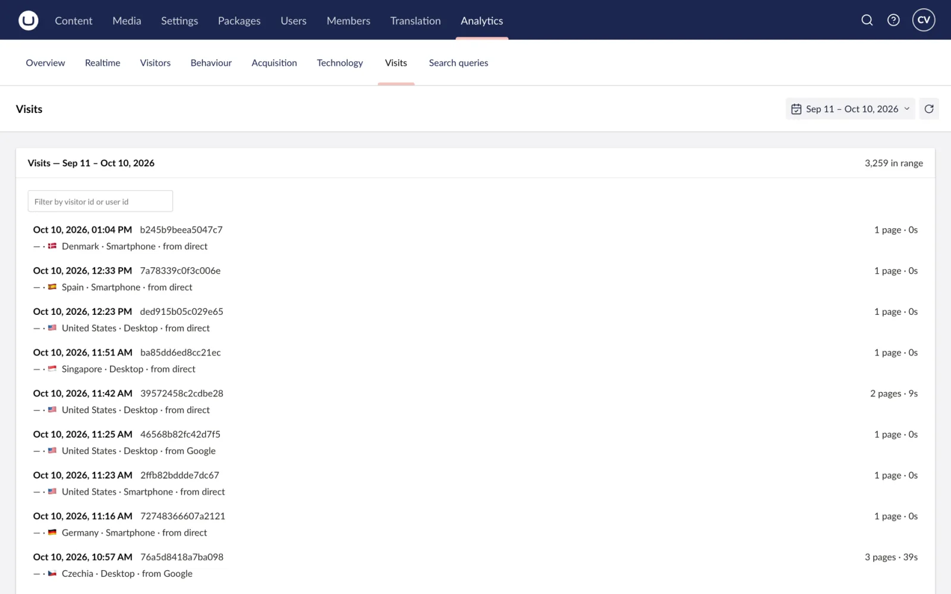
Task: Click the Denmark flag icon
Action: (52, 246)
